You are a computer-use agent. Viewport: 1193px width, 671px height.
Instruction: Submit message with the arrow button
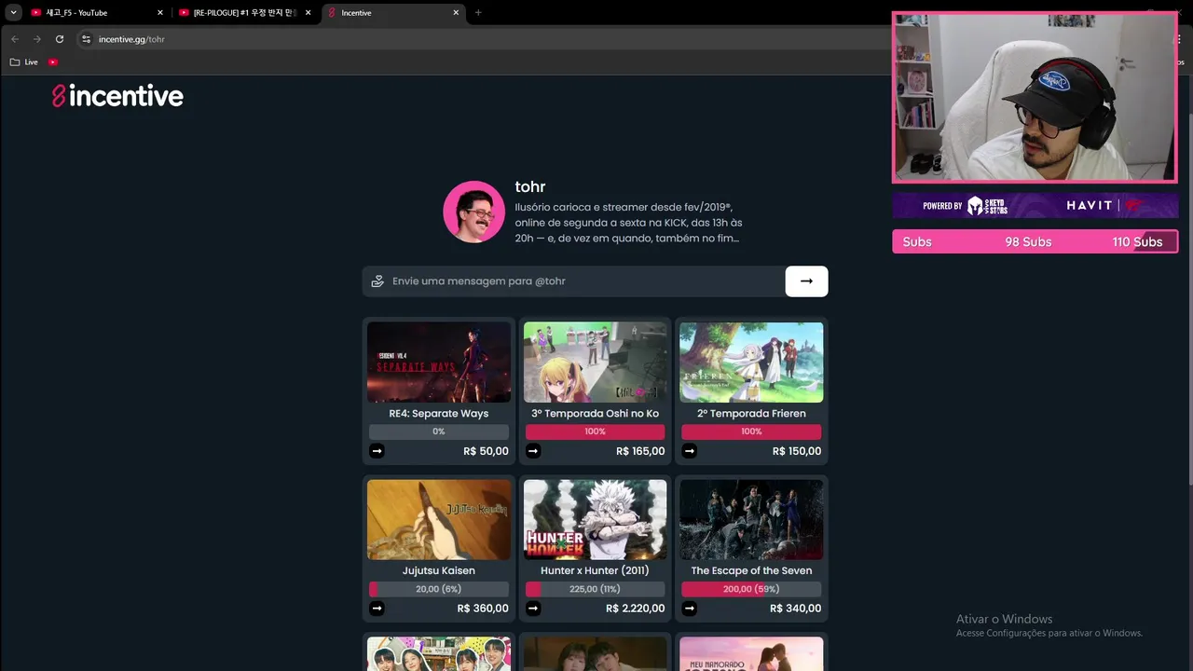click(x=806, y=281)
